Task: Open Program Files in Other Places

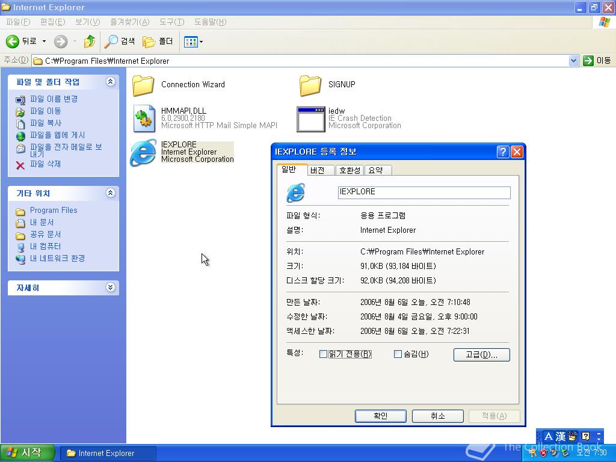Action: 54,210
